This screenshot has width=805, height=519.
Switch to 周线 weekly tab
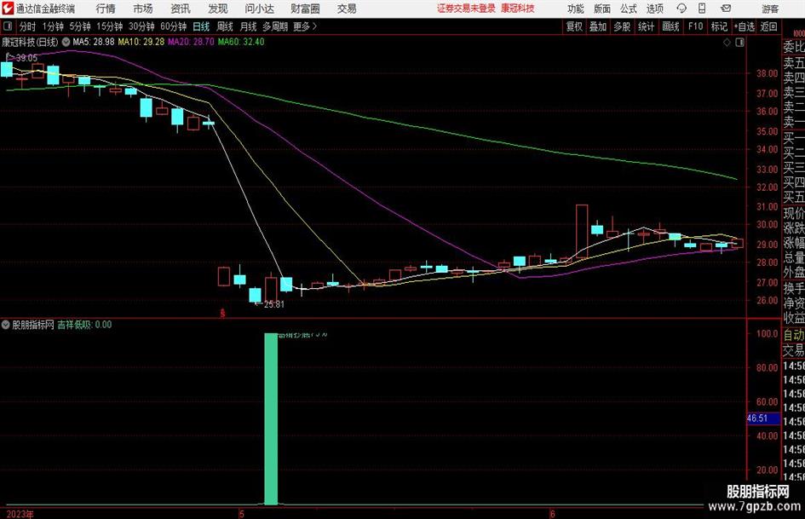pos(225,26)
